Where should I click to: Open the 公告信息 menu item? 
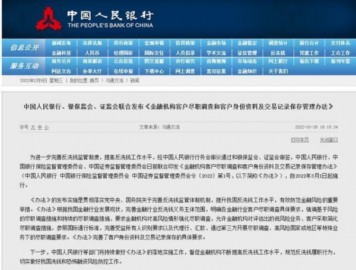[x=123, y=61]
